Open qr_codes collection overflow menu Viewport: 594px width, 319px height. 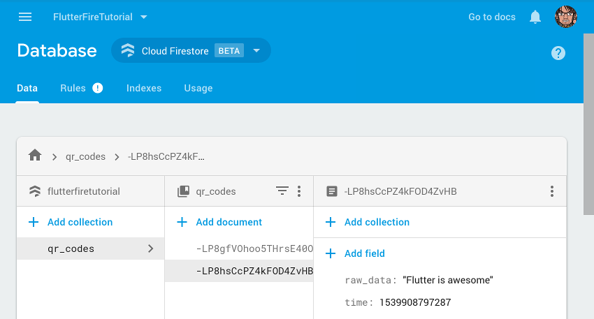tap(299, 191)
